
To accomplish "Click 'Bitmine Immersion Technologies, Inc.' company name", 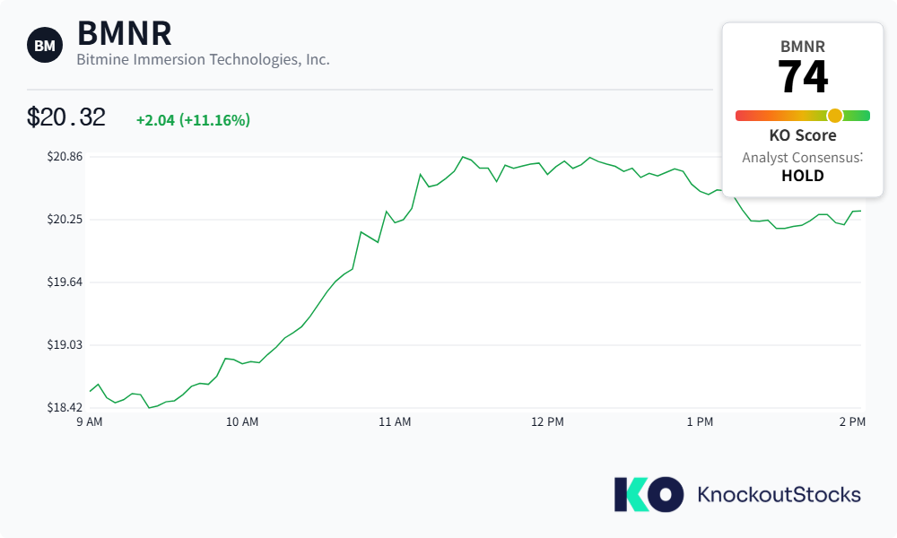I will [203, 59].
